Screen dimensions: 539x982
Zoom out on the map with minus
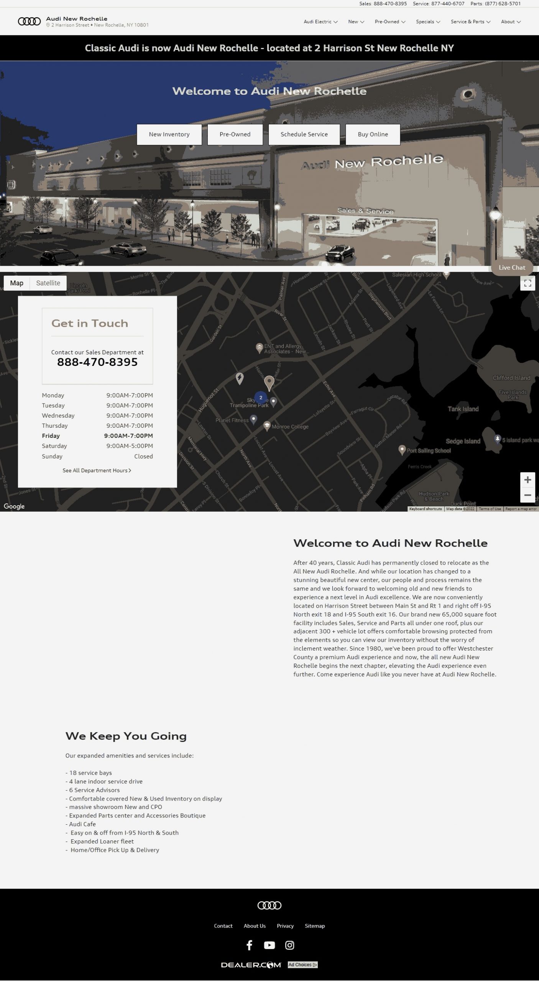tap(527, 495)
